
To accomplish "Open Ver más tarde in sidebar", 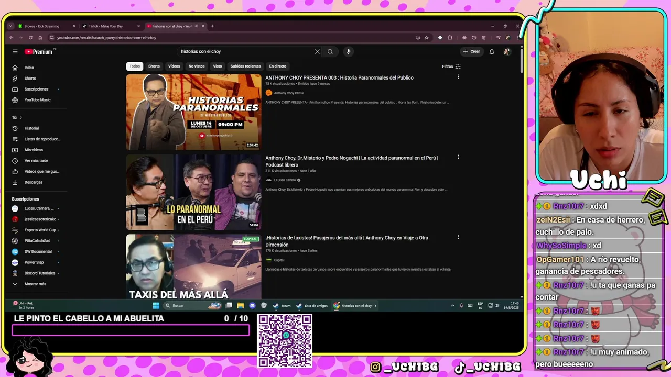I will pyautogui.click(x=37, y=161).
